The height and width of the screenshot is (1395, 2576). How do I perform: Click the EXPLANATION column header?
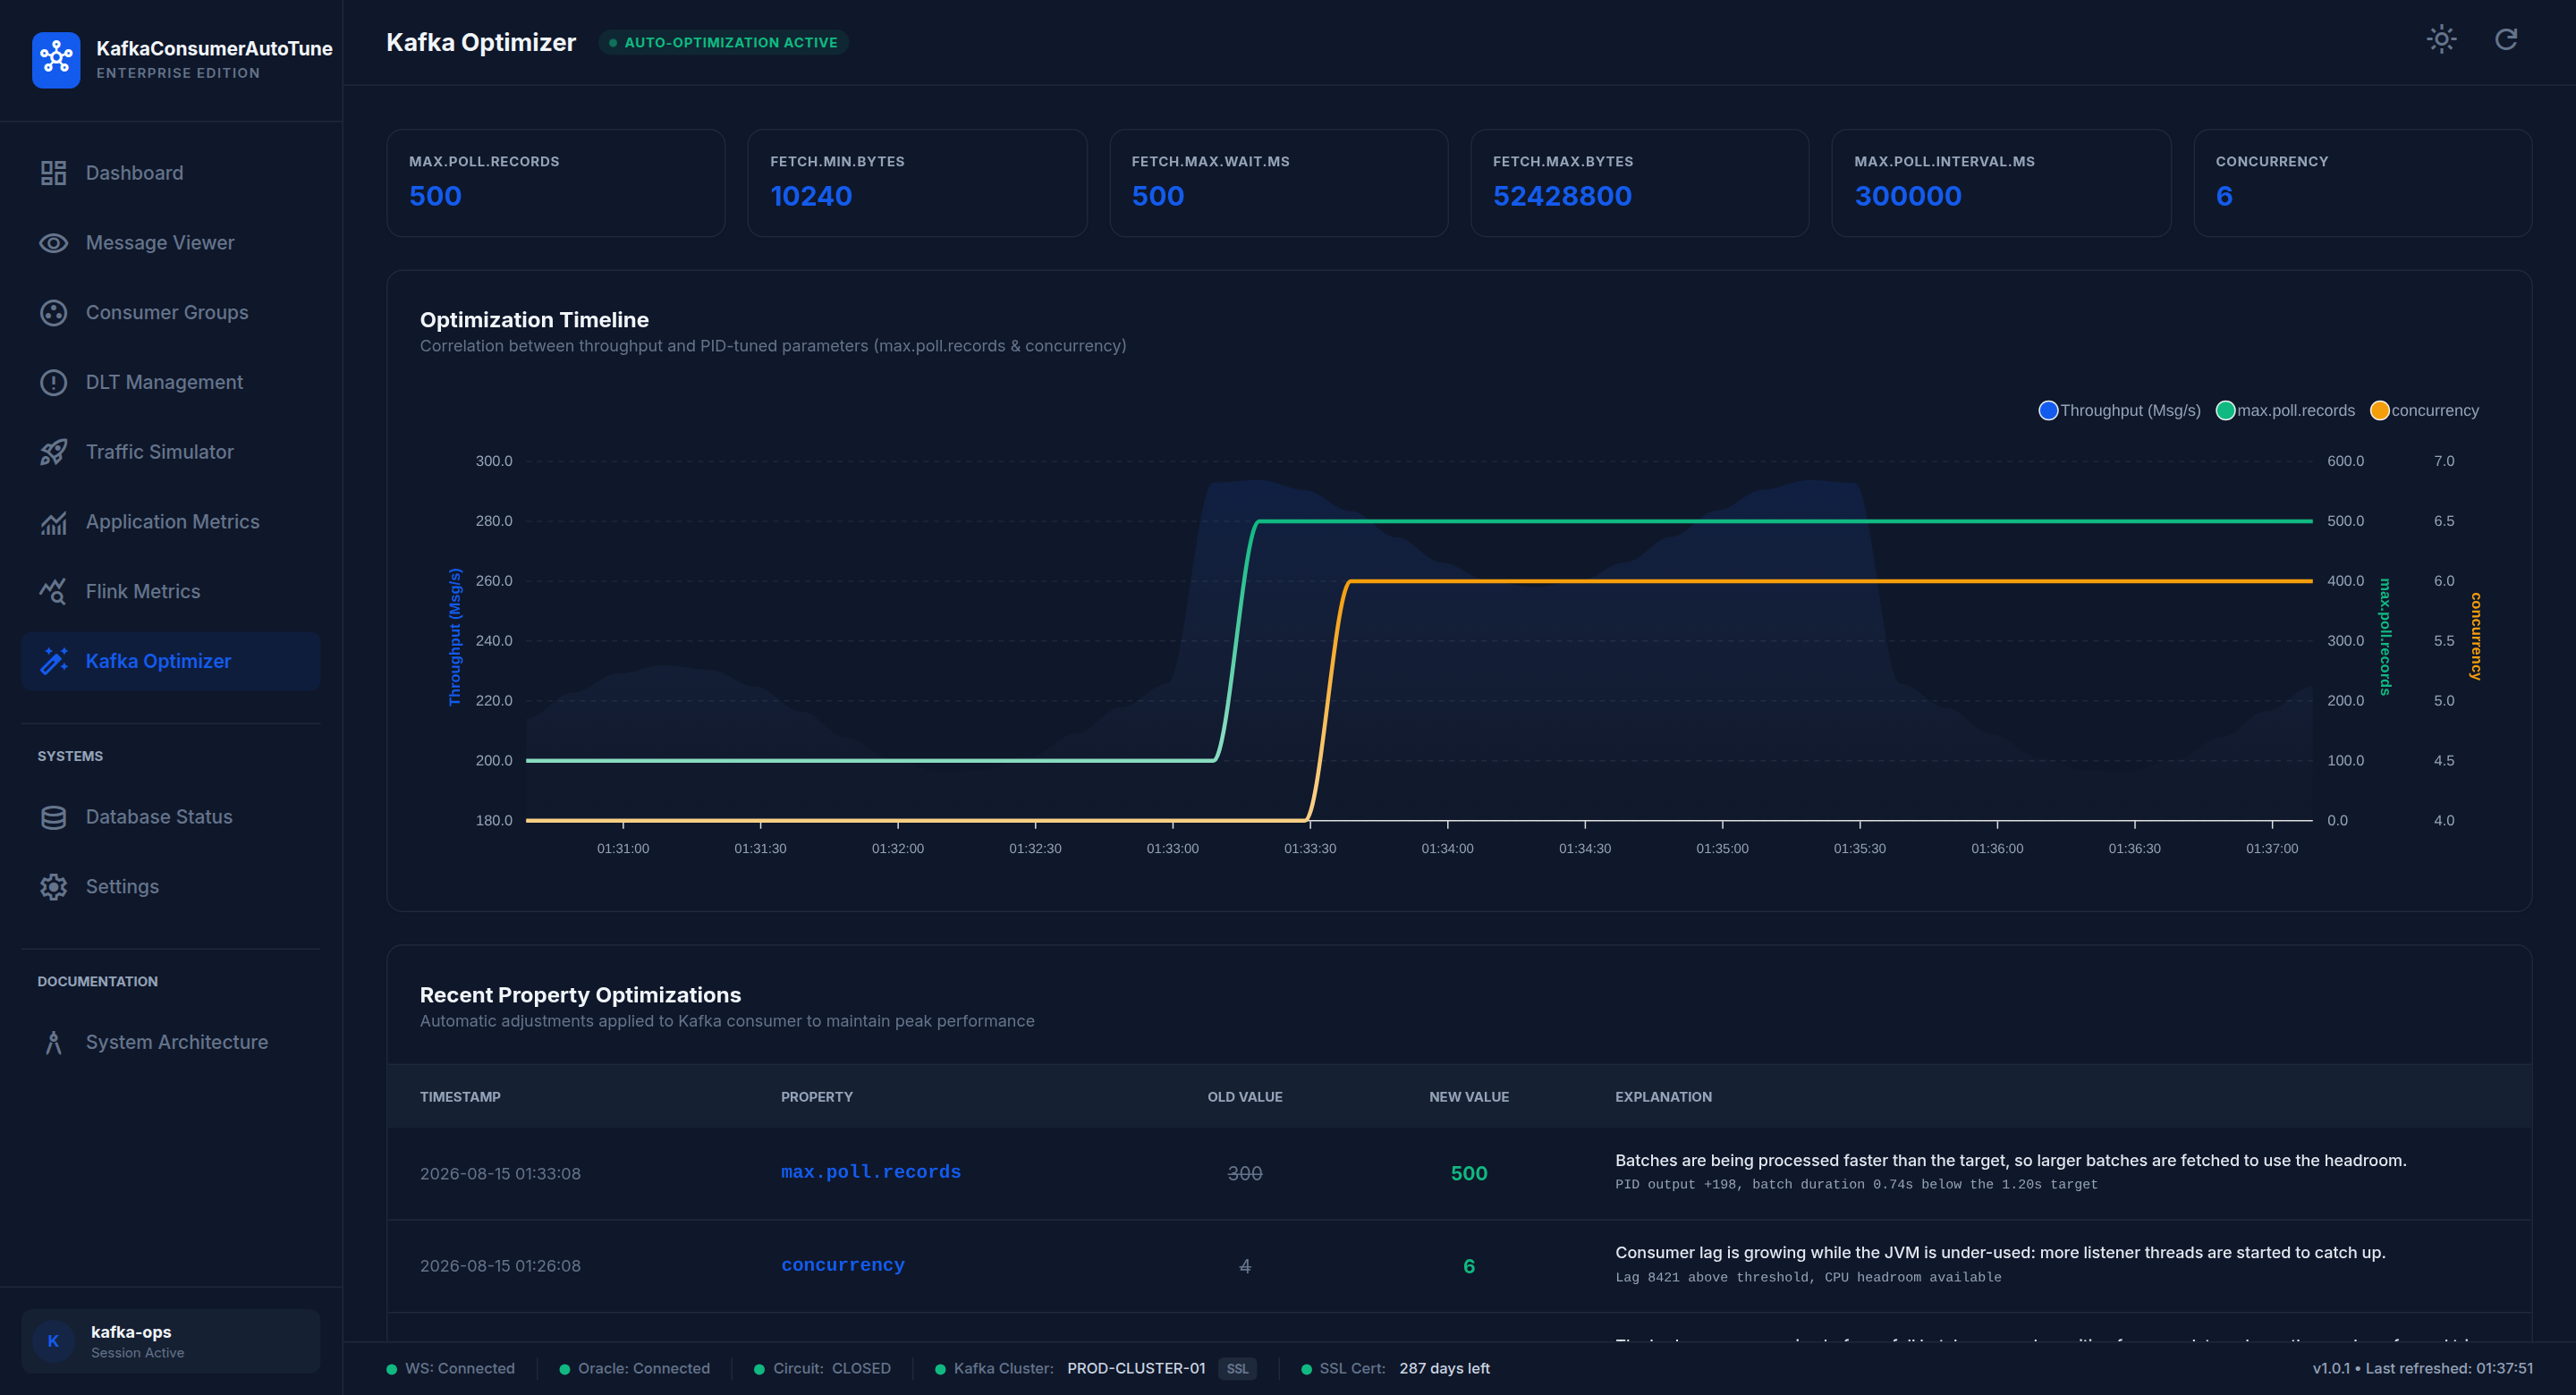[1663, 1097]
